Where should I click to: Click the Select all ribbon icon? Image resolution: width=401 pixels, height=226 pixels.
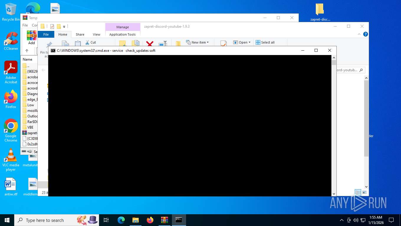click(258, 42)
